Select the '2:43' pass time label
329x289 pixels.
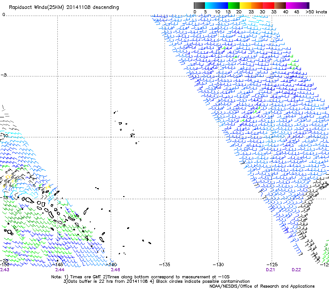4,270
